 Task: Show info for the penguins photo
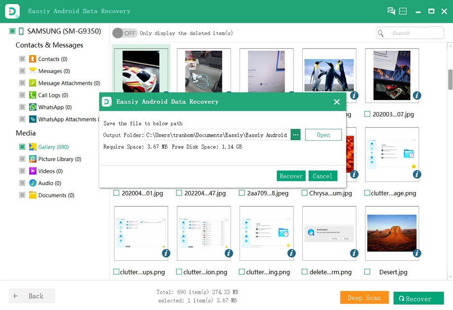pos(354,95)
